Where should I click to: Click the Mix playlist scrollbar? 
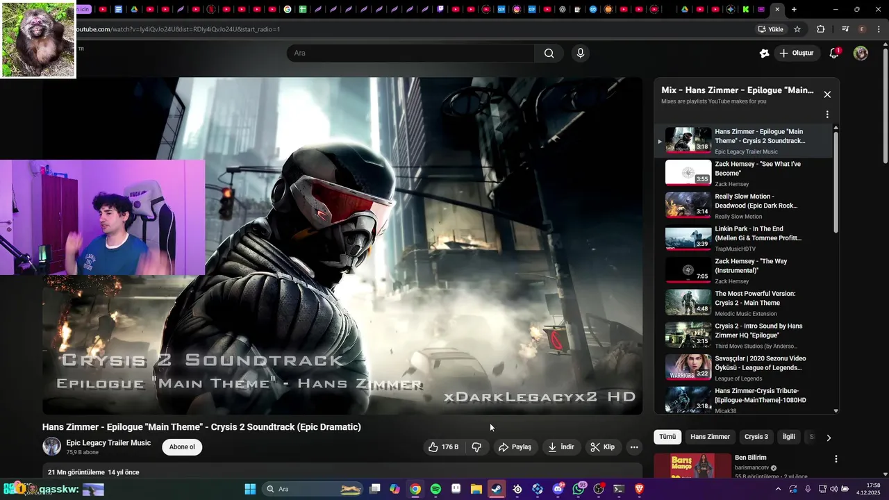point(836,181)
